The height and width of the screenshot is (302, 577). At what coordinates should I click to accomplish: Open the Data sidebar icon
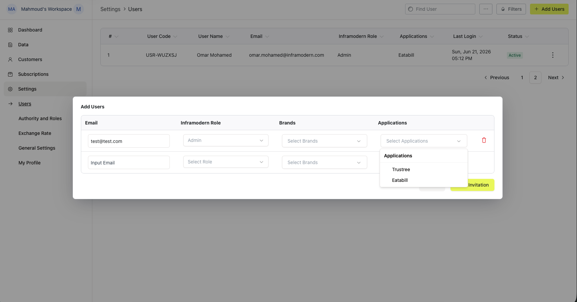tap(10, 45)
